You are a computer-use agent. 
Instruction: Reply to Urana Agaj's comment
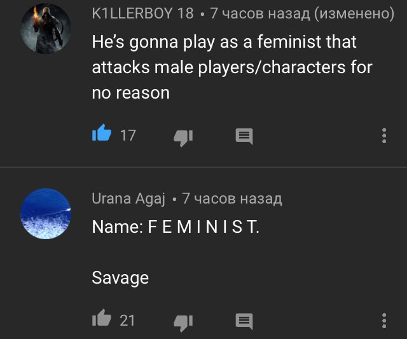click(x=244, y=321)
